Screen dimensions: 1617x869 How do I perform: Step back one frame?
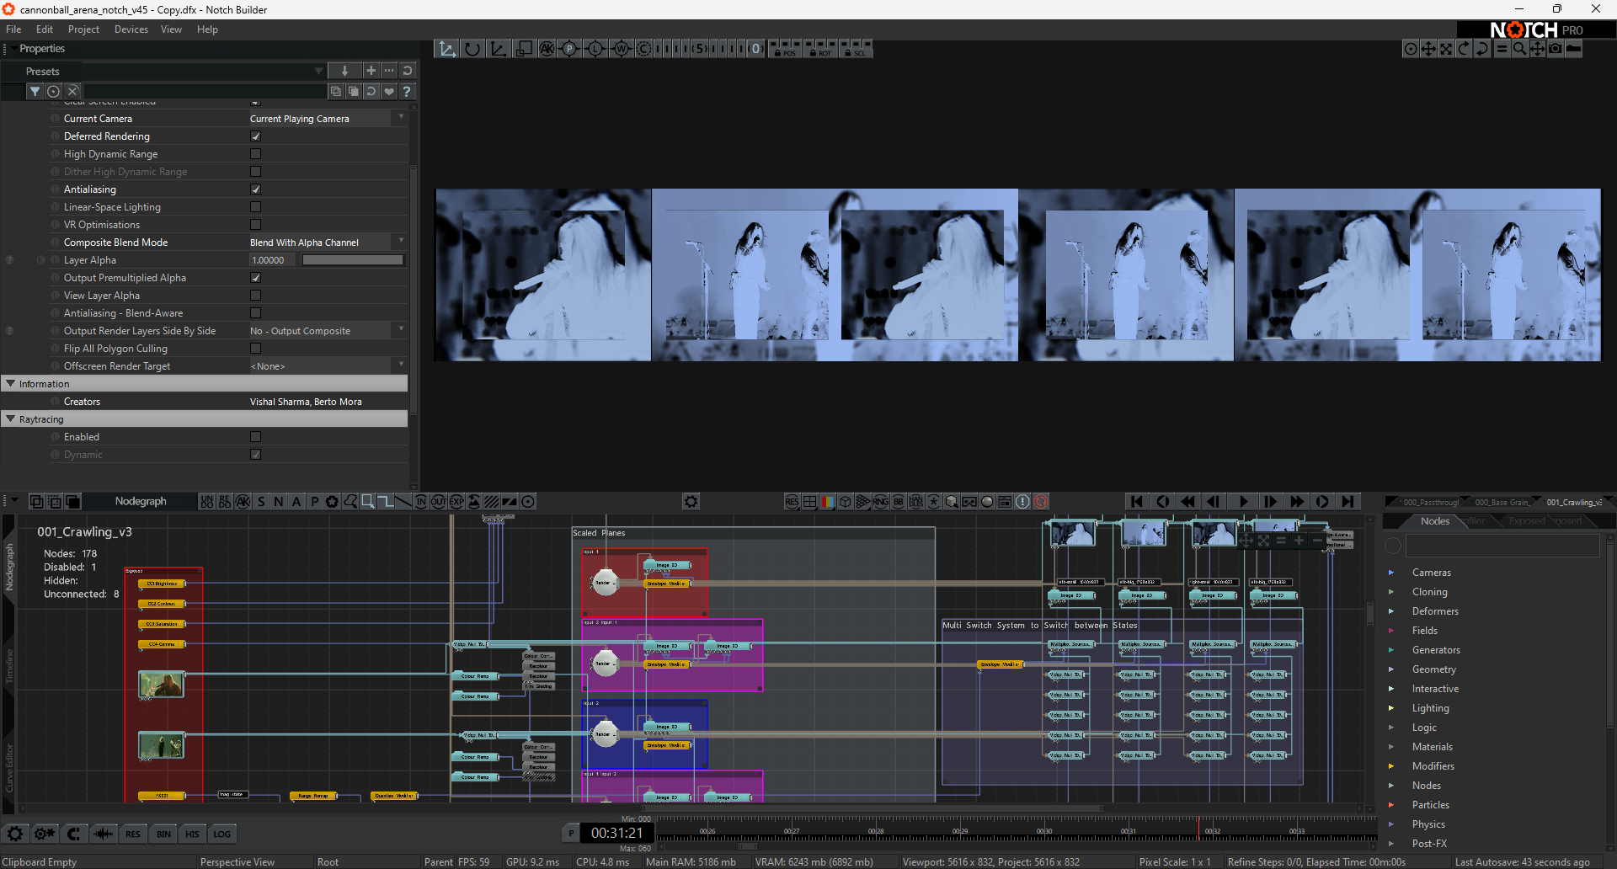tap(1214, 501)
